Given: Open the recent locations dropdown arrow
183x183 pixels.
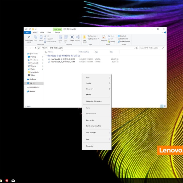Looking at the screenshot, I should tap(33, 48).
